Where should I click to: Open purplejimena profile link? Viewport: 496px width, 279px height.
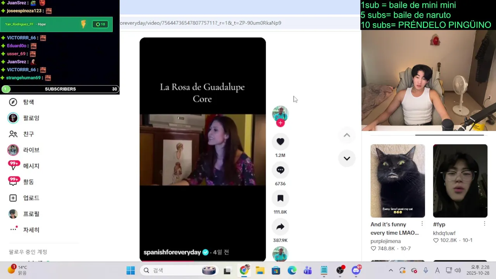pyautogui.click(x=386, y=241)
